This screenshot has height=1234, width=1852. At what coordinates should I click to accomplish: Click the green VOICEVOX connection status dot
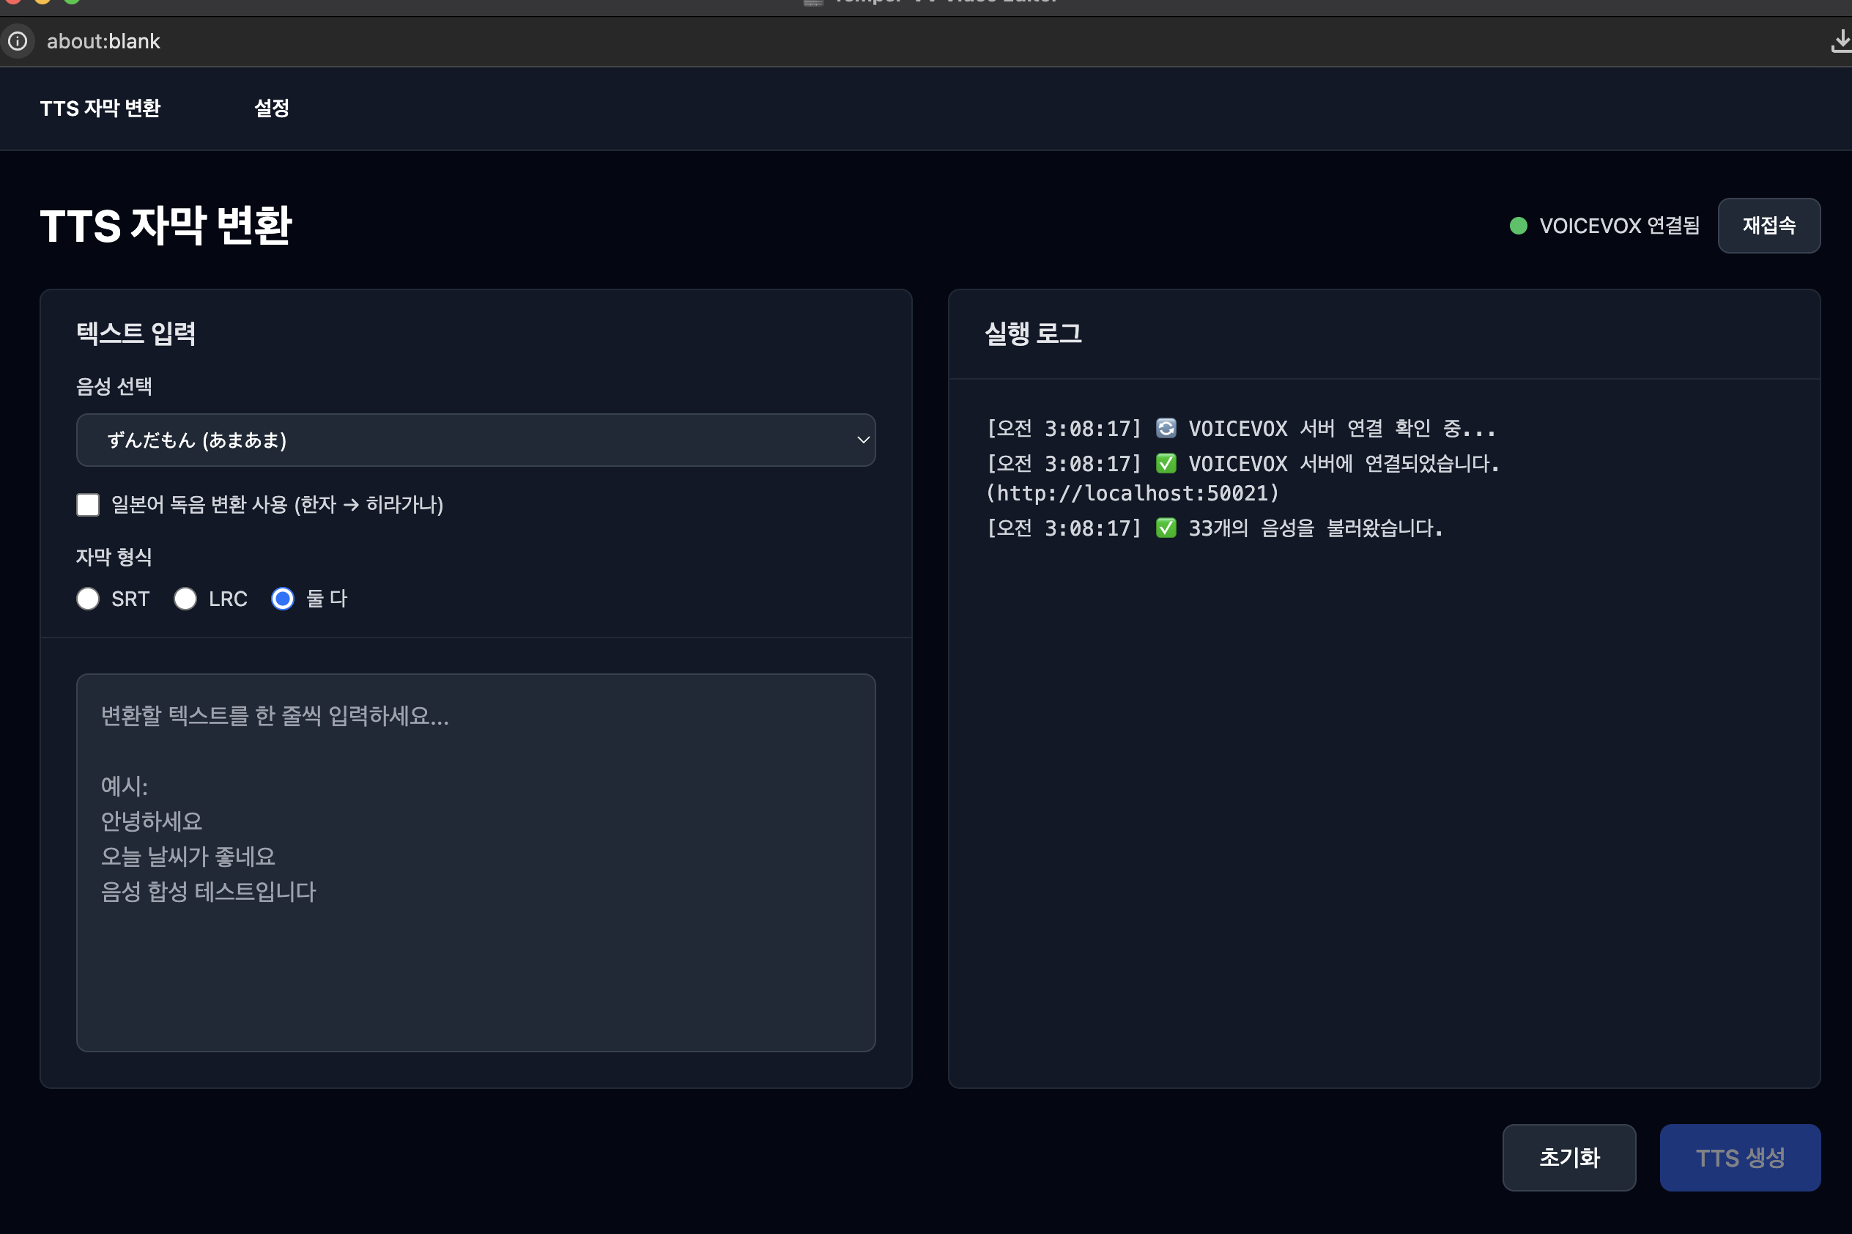click(x=1519, y=226)
